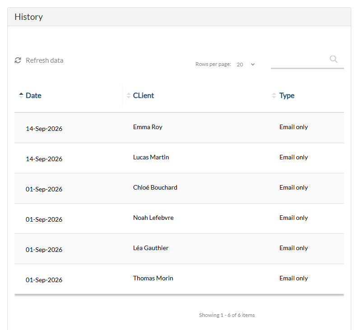
Task: Click the search magnifier icon
Action: [334, 59]
